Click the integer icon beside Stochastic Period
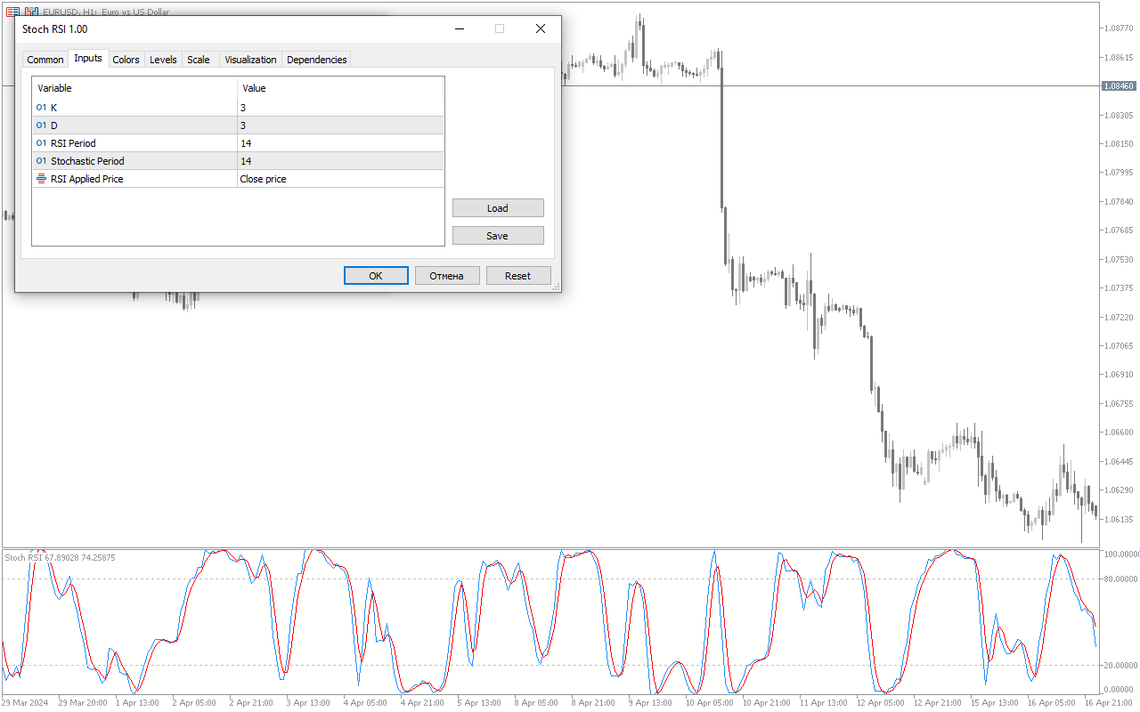 point(41,161)
